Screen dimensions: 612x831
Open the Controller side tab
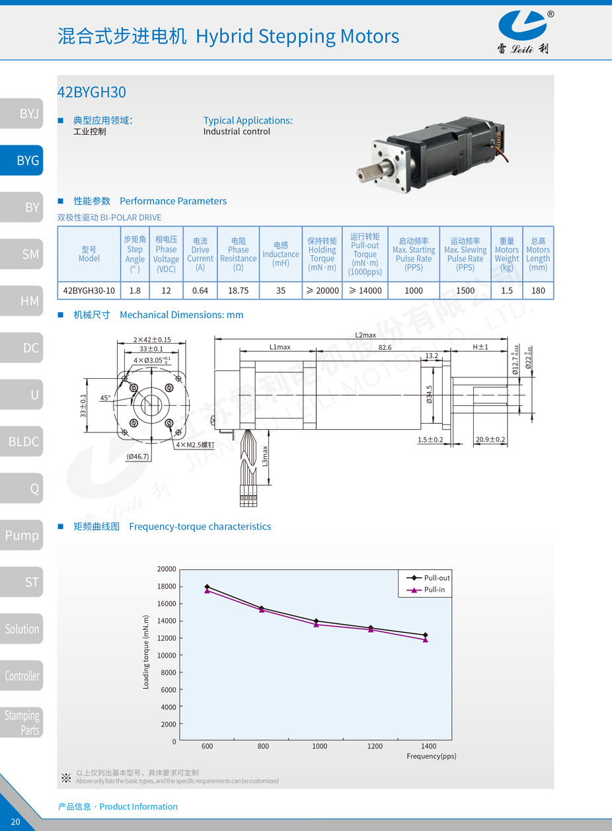point(22,676)
